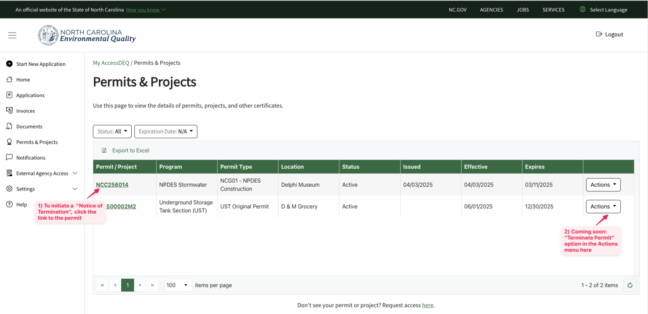Viewport: 648px width, 314px height.
Task: Open the Documents section icon
Action: [x=9, y=126]
